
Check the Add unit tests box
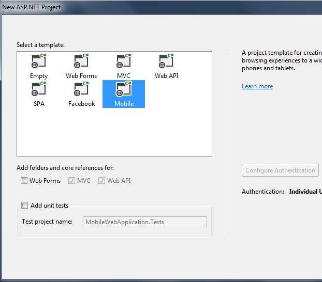pyautogui.click(x=25, y=205)
